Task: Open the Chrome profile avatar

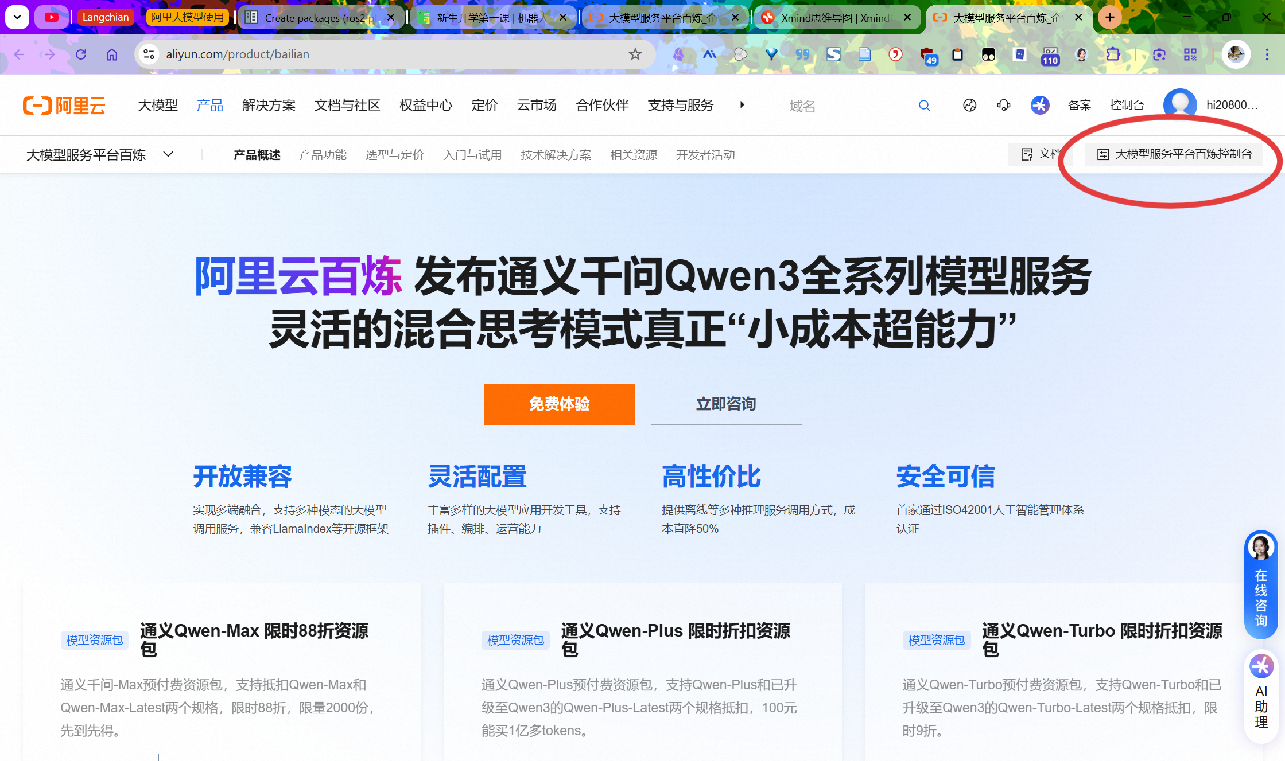Action: point(1236,54)
